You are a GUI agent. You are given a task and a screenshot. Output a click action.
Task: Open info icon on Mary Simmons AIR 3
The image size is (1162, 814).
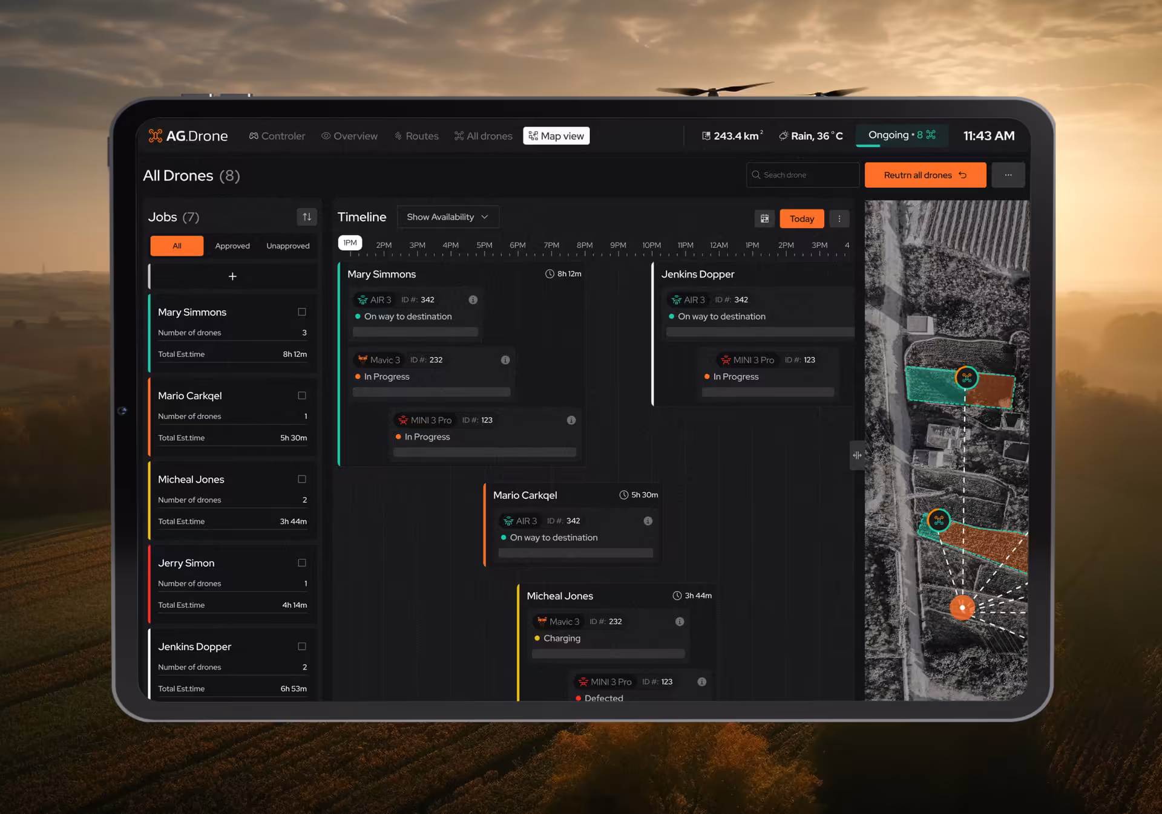point(473,299)
